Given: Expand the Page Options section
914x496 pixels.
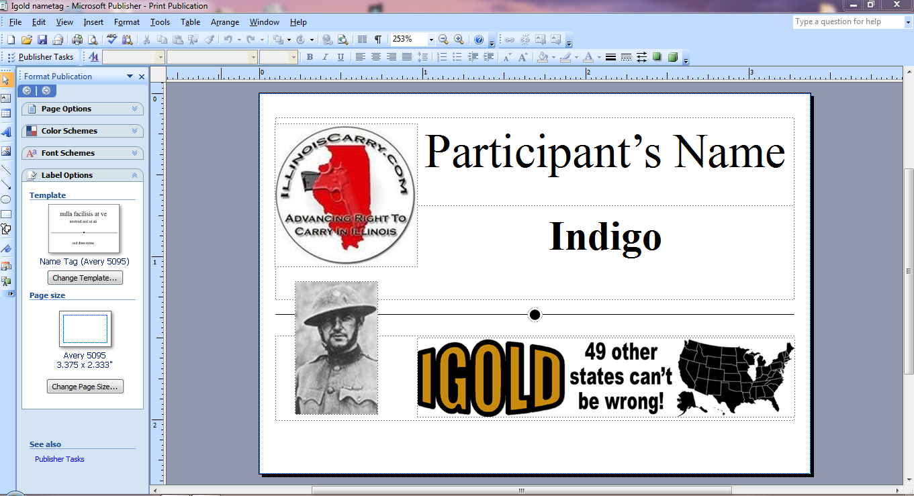Looking at the screenshot, I should click(x=83, y=109).
